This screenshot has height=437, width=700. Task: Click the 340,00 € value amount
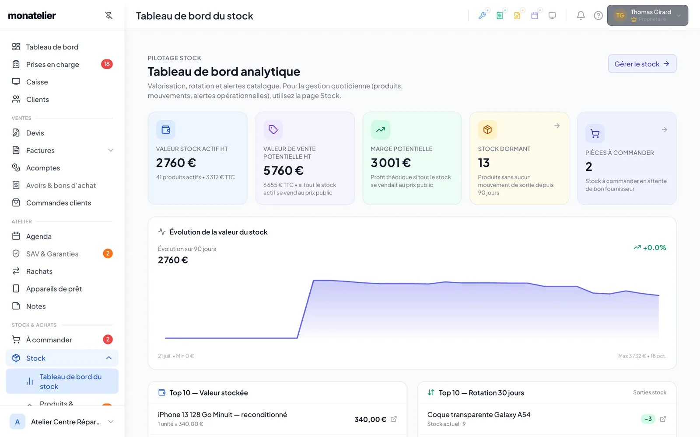(370, 420)
